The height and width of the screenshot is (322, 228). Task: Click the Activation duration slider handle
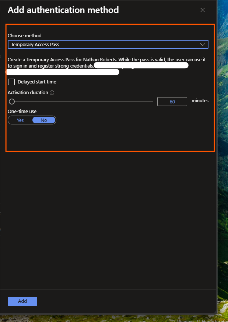tap(12, 102)
